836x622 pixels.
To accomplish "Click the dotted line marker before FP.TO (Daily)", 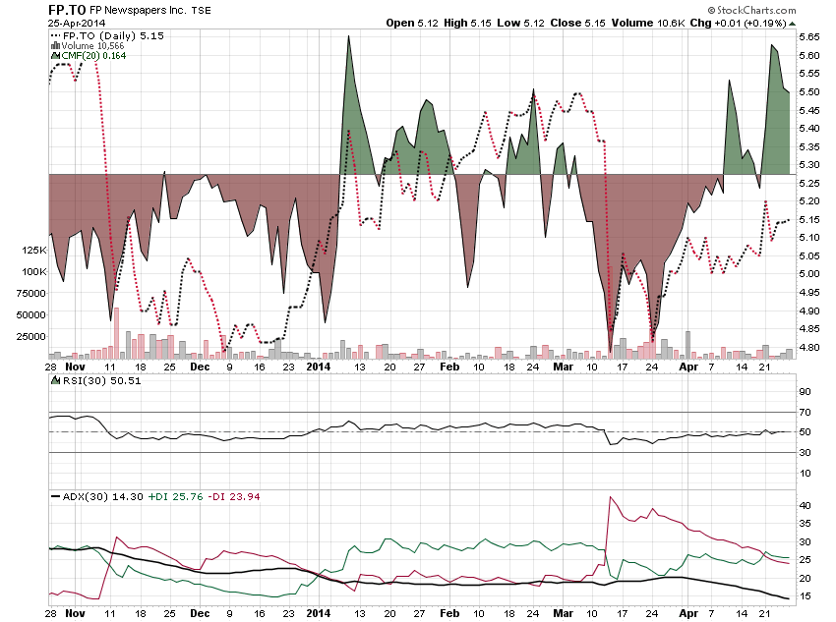I will [x=55, y=35].
